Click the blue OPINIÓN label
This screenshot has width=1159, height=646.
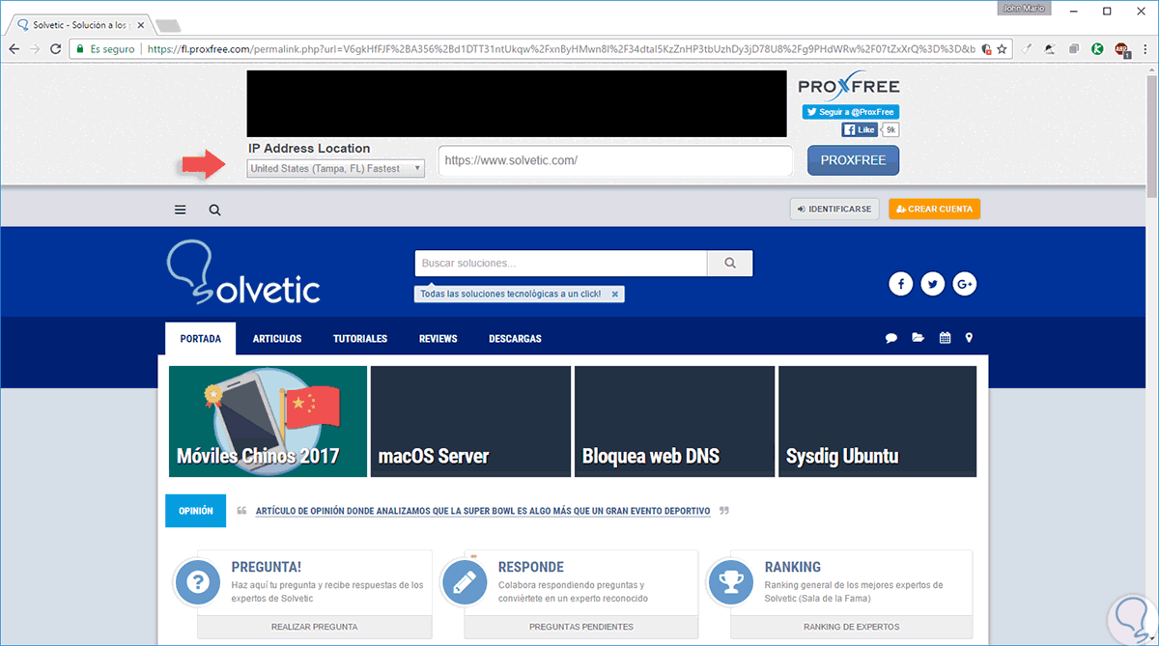(x=195, y=511)
